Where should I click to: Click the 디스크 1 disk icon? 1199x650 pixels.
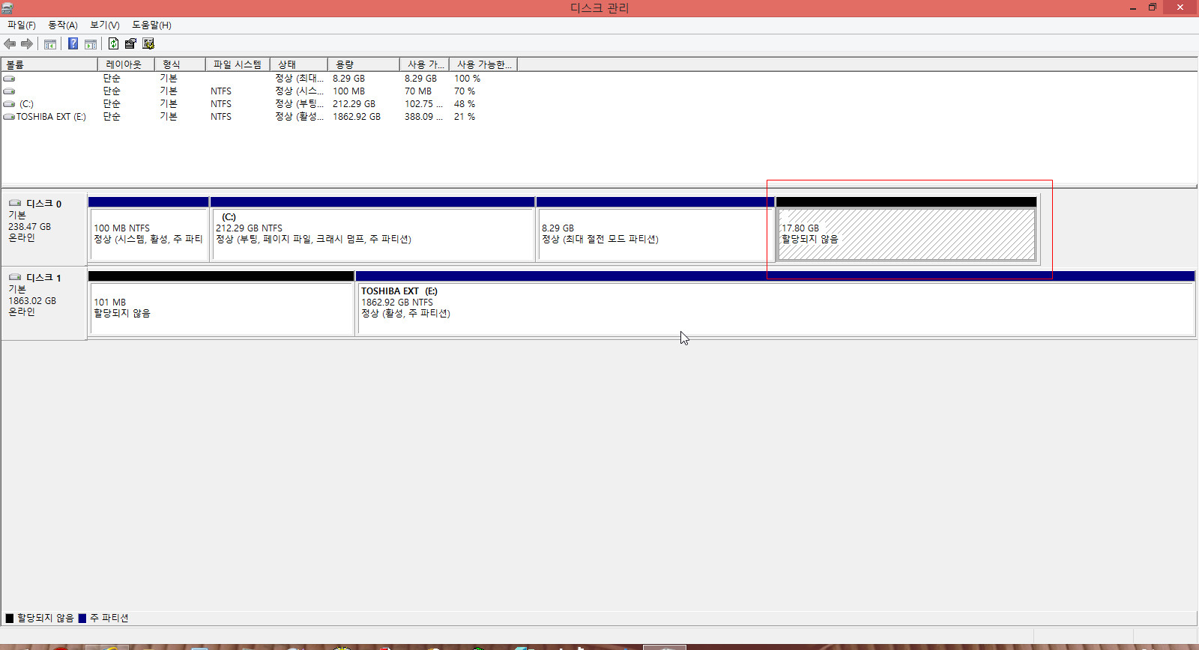(15, 277)
